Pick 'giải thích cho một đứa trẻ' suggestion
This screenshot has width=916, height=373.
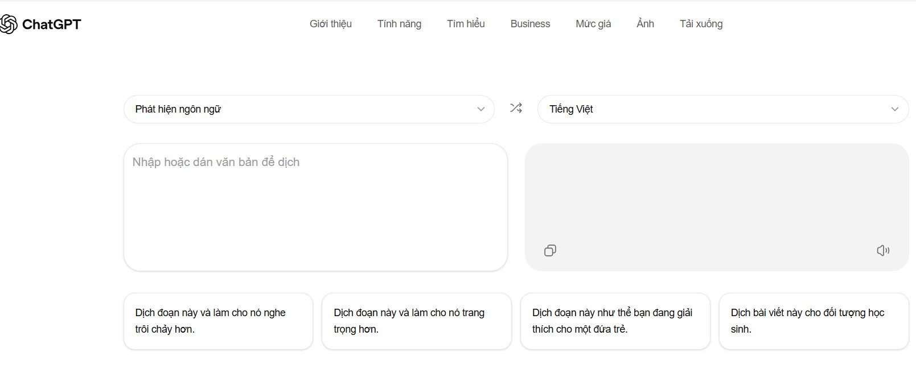[615, 321]
